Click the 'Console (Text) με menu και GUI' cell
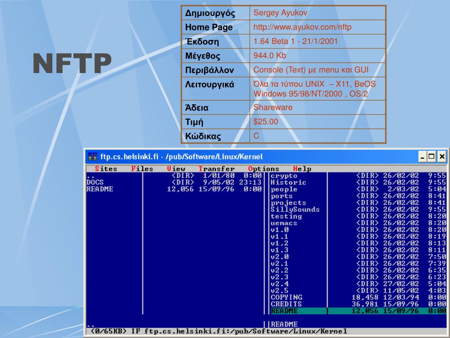 [x=318, y=70]
